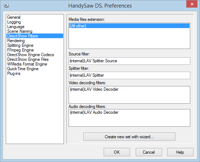Choose WMedia Format Engine category
The image size is (200, 162).
point(27,64)
